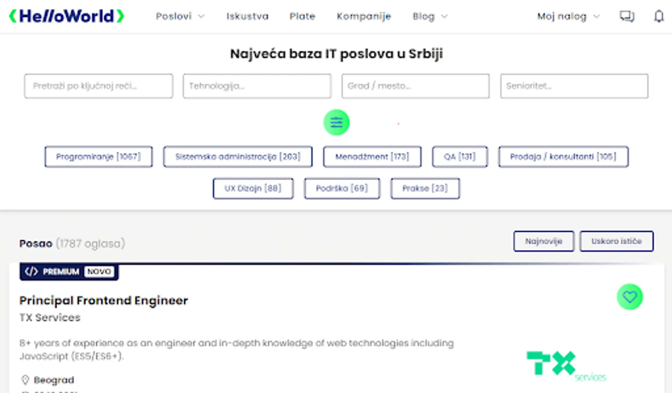
Task: Open the chat messages icon
Action: pyautogui.click(x=626, y=17)
